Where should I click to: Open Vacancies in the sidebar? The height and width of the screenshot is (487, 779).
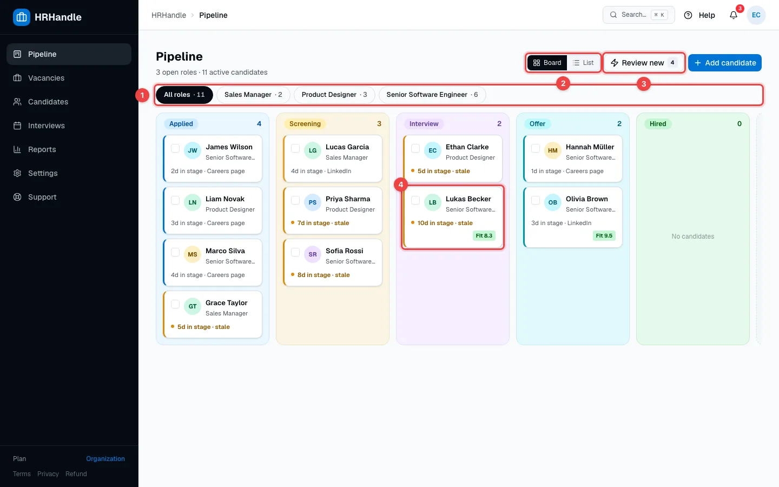(x=69, y=78)
